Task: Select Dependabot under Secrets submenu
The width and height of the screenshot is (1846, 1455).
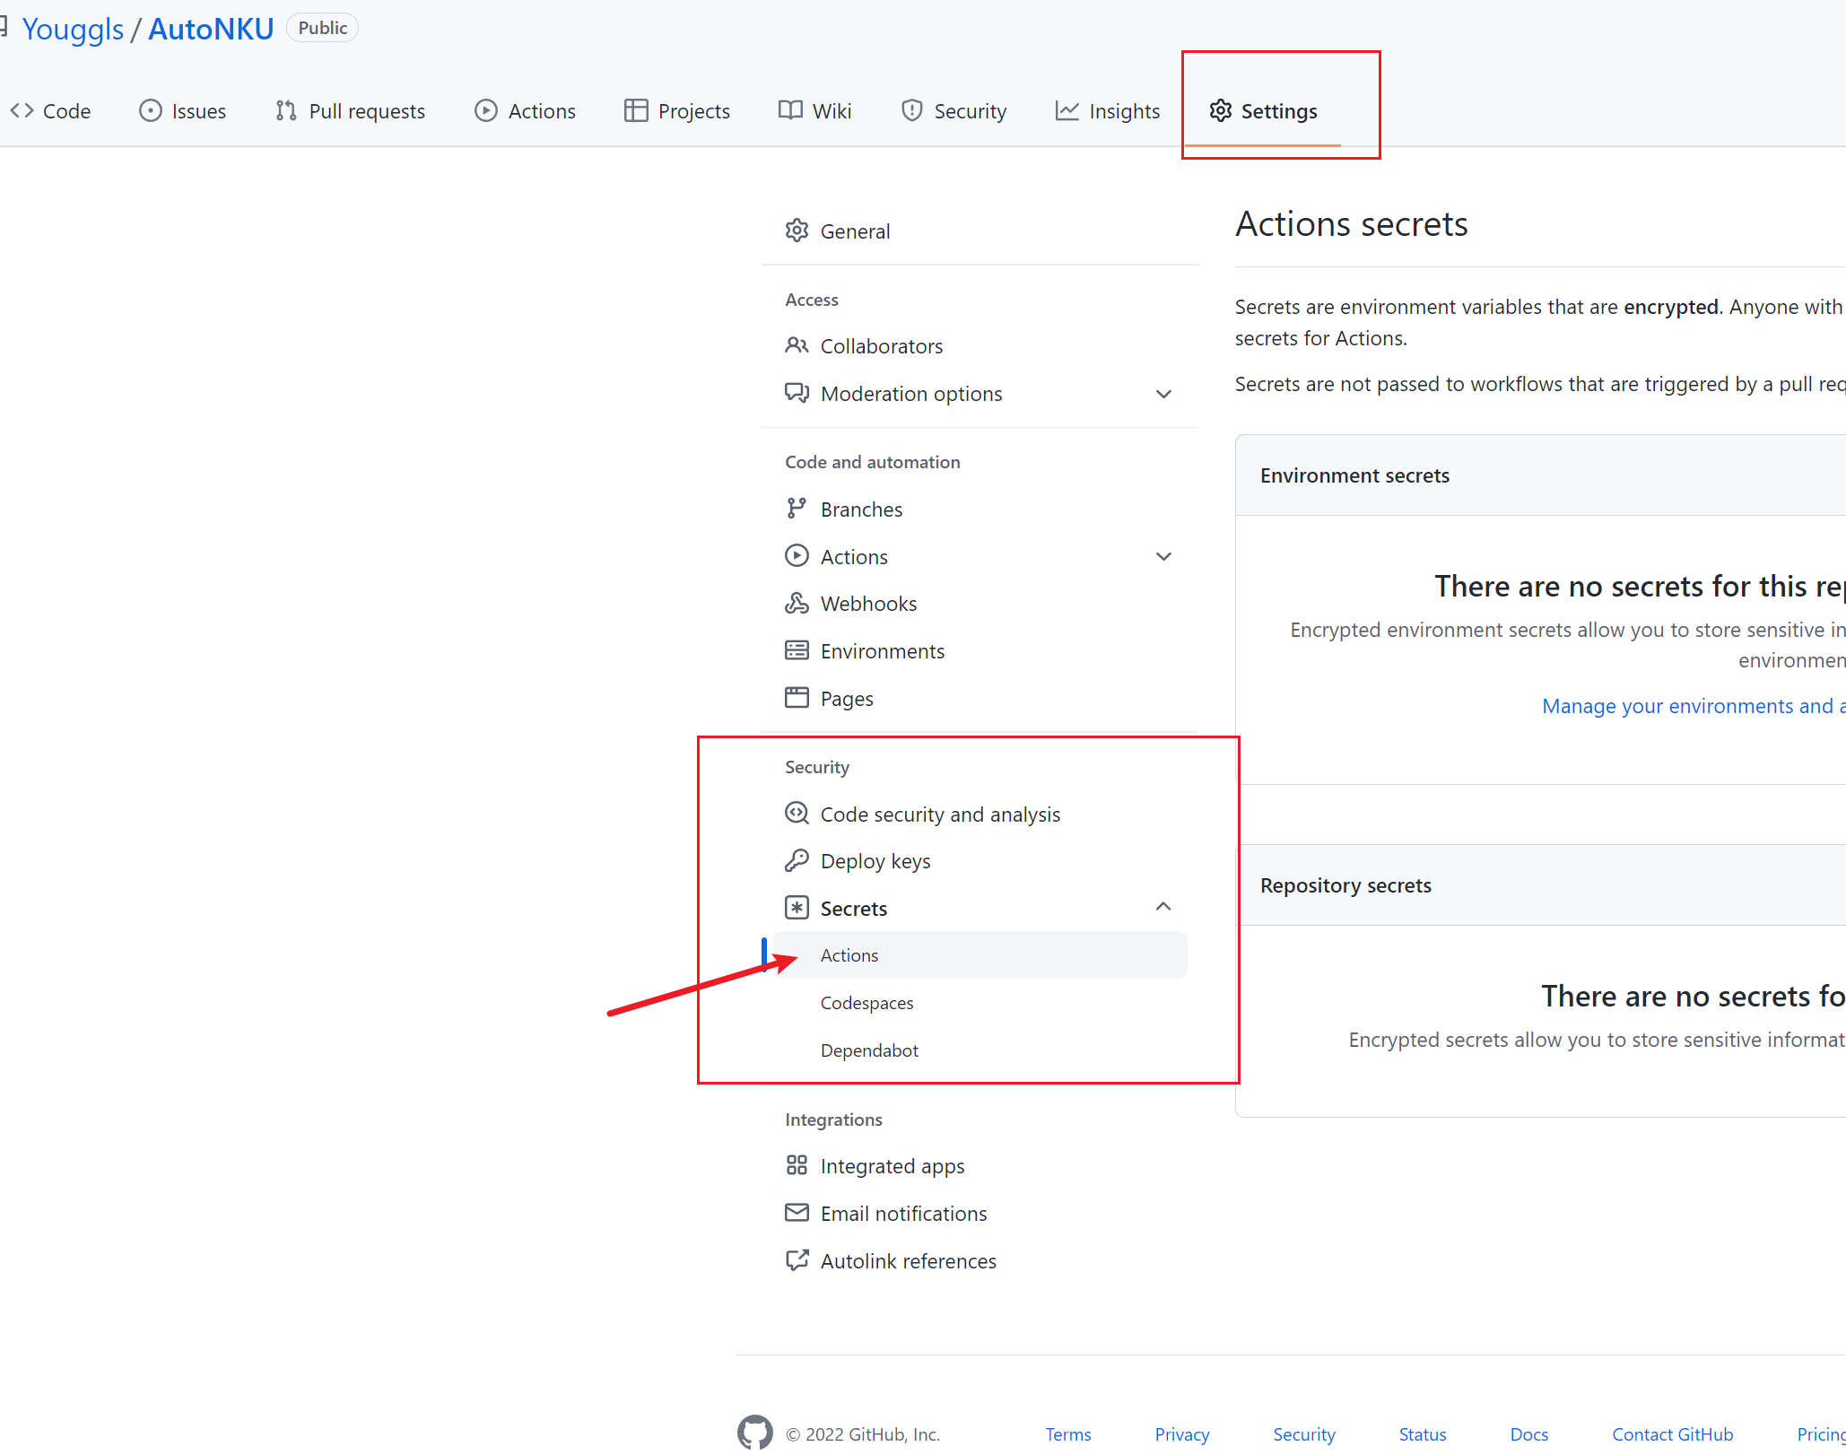Action: click(869, 1049)
